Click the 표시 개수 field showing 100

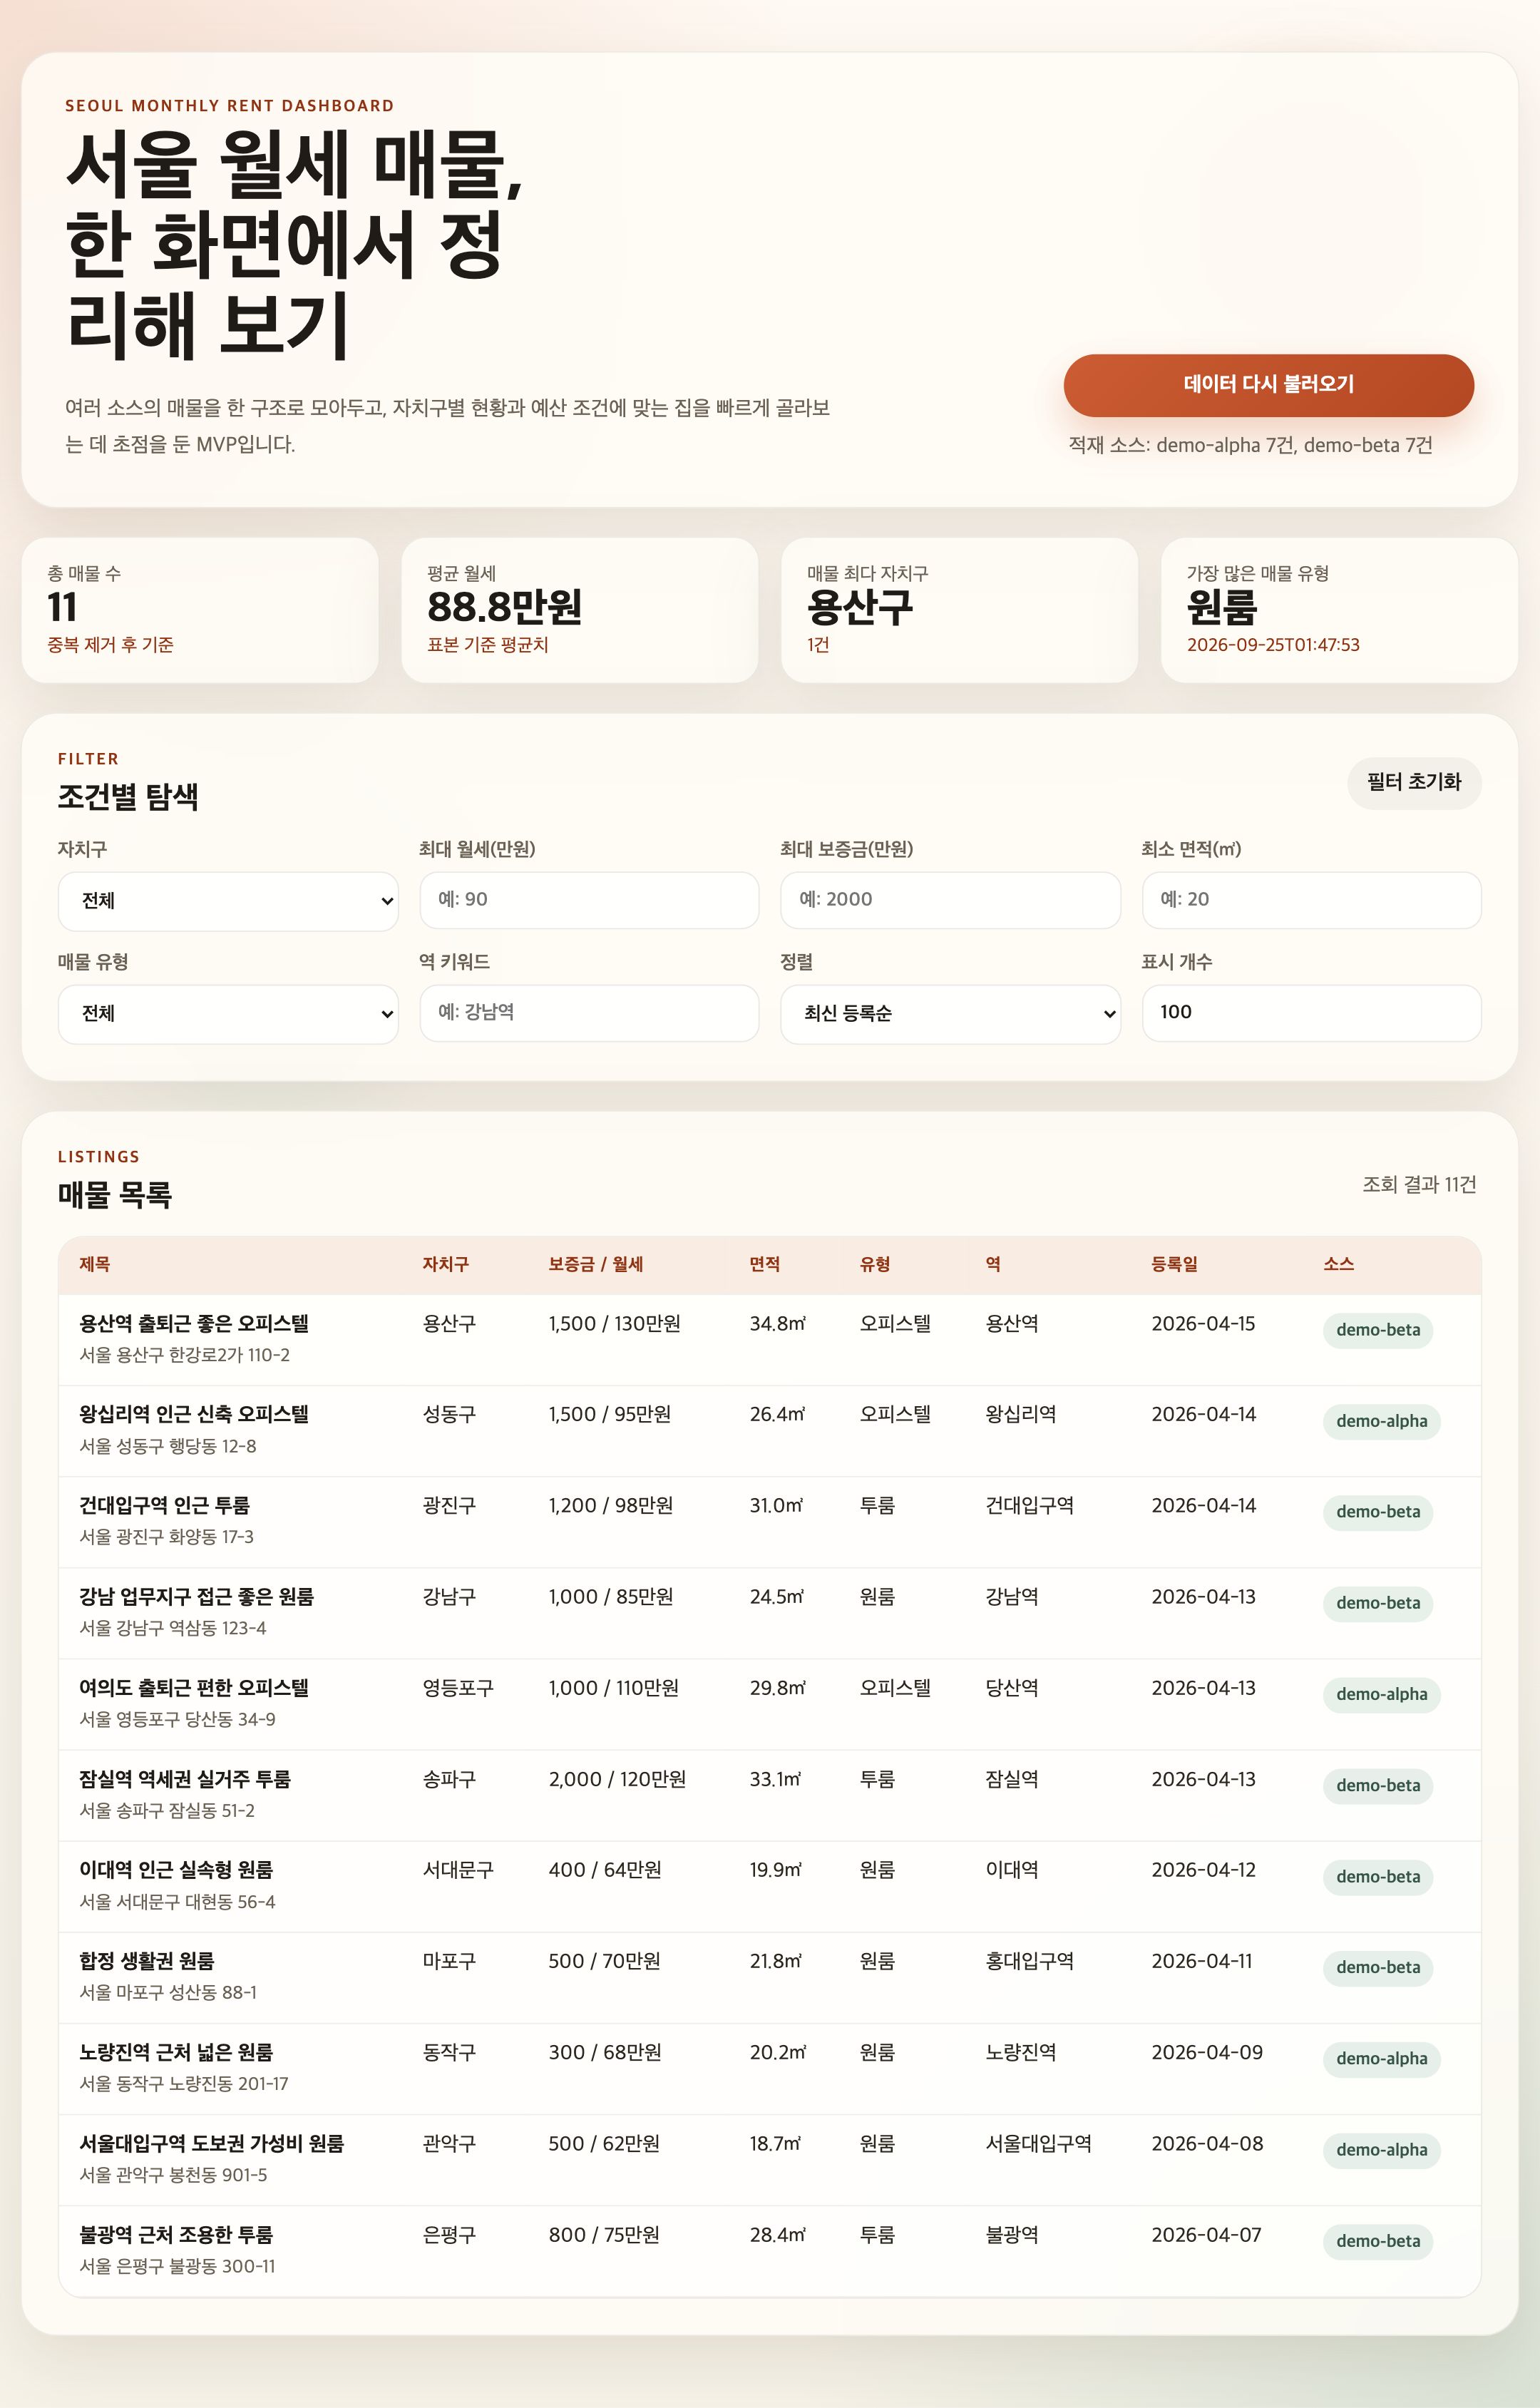pyautogui.click(x=1311, y=1013)
